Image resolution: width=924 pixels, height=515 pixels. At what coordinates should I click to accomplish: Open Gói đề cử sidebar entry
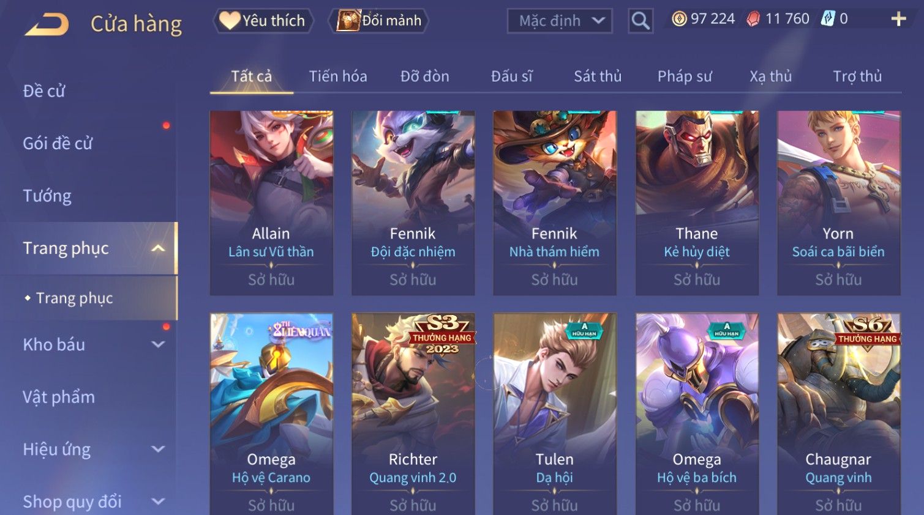(x=58, y=143)
